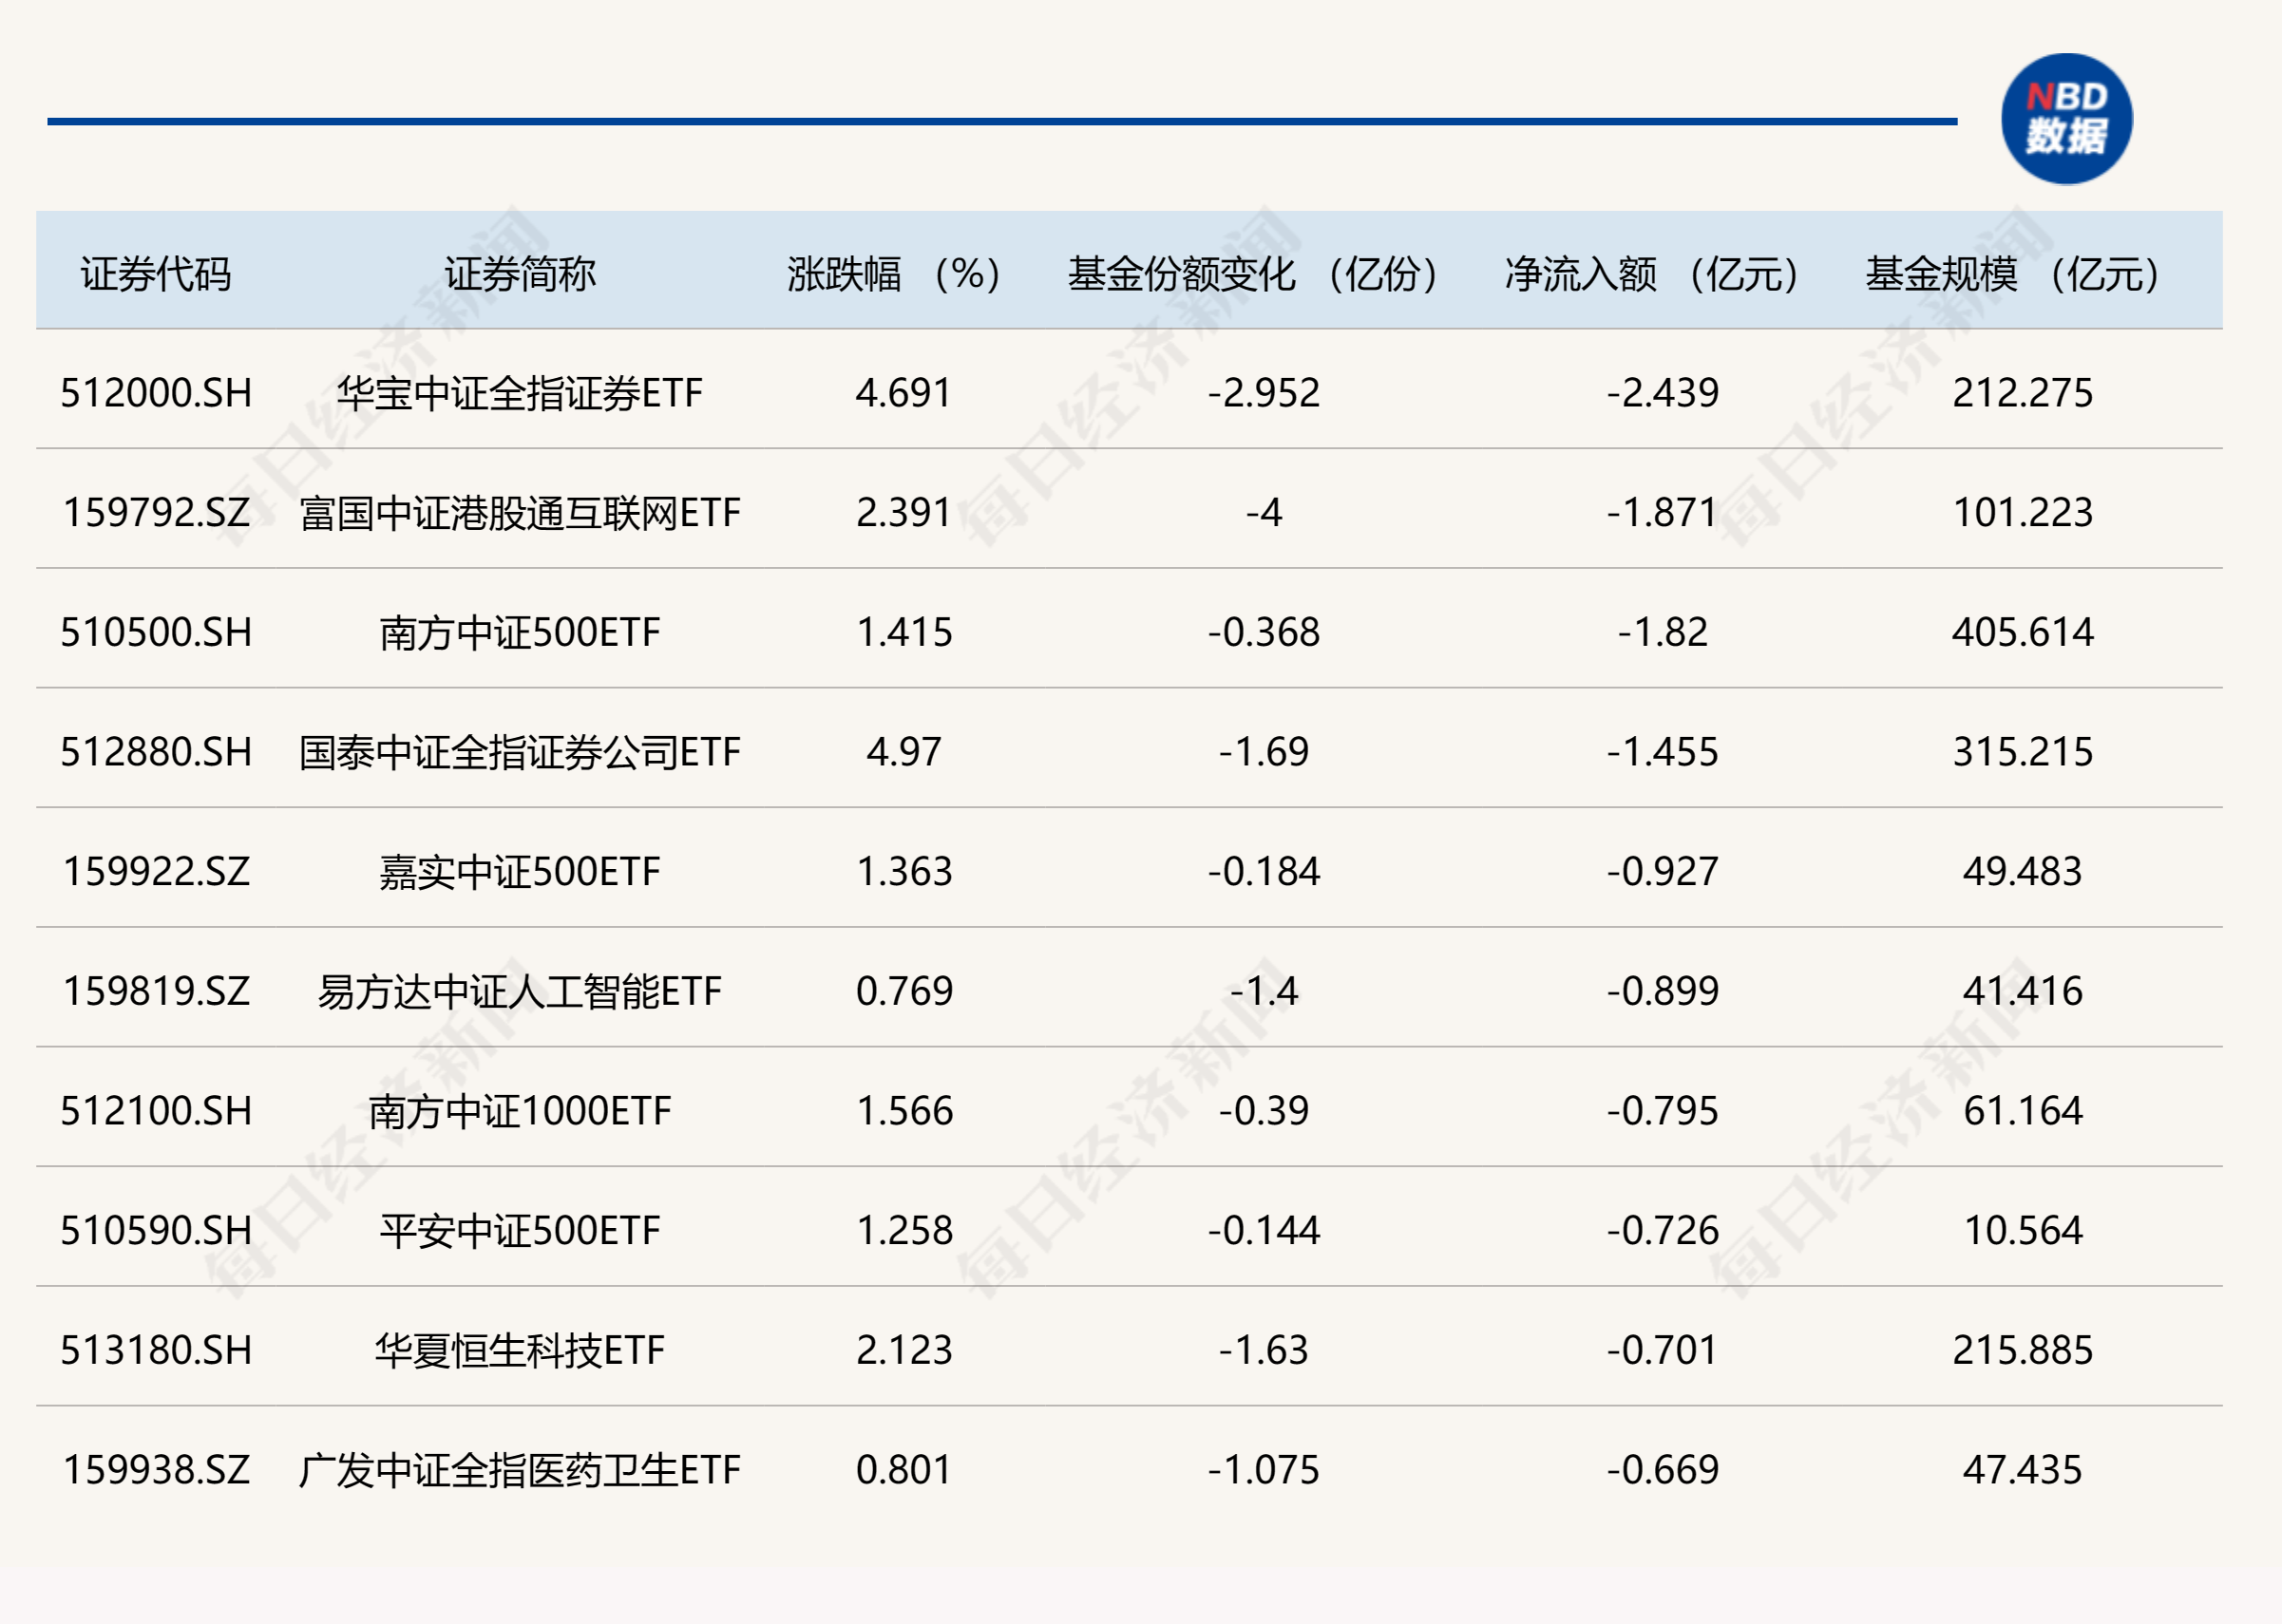Click the value -1.455
The image size is (2282, 1624).
[x=1663, y=752]
